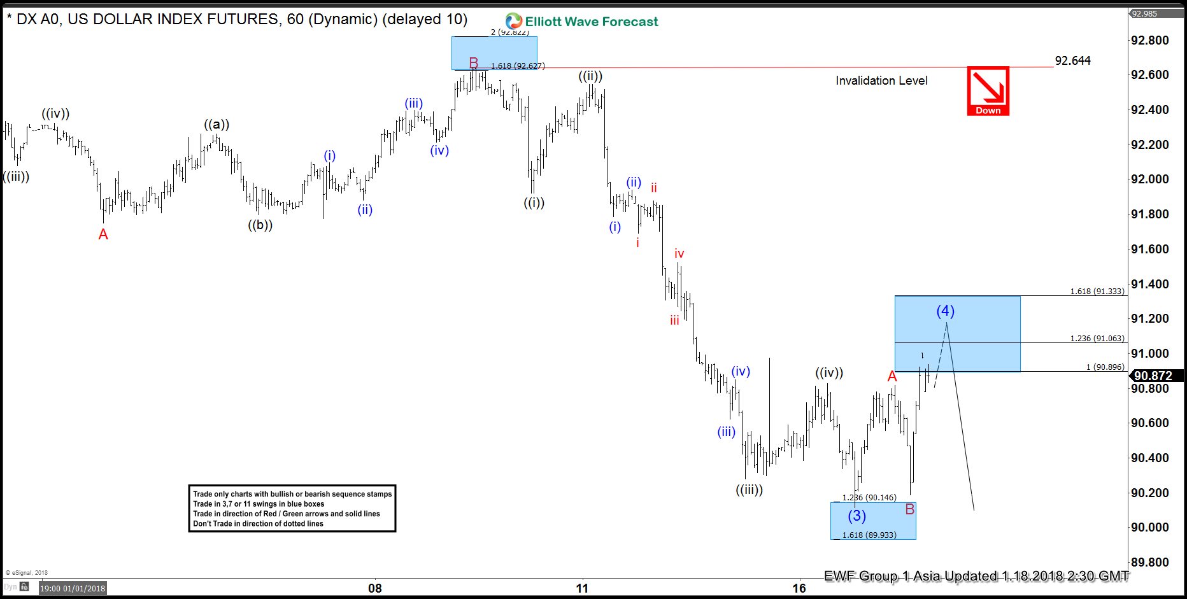The image size is (1187, 599).
Task: Click the Invalidation Level text annotation
Action: coord(881,80)
